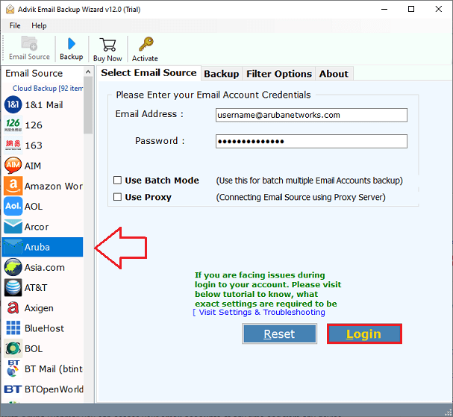Image resolution: width=453 pixels, height=417 pixels.
Task: Click the Aruba envelope icon
Action: tap(13, 247)
